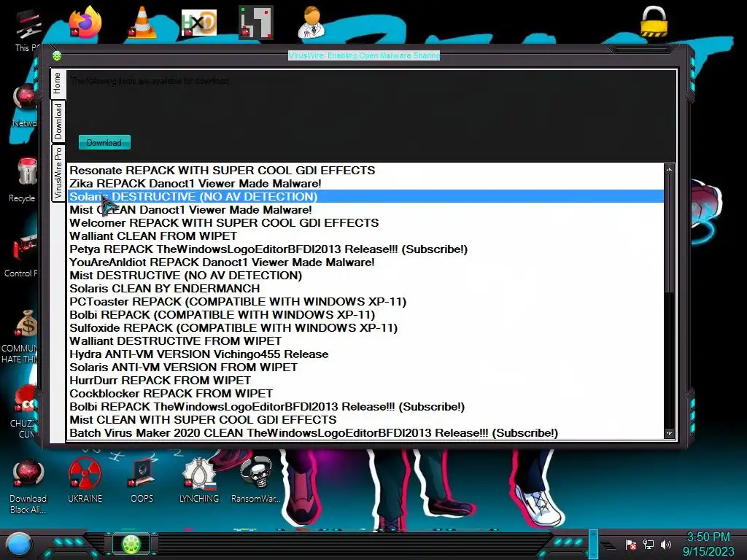This screenshot has width=747, height=560.
Task: Select 'Solaris DESTRUCTIVE (NO AV DETECTION)' row
Action: click(365, 197)
